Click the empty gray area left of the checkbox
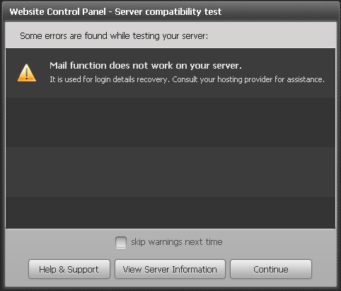This screenshot has width=341, height=291. (x=60, y=242)
